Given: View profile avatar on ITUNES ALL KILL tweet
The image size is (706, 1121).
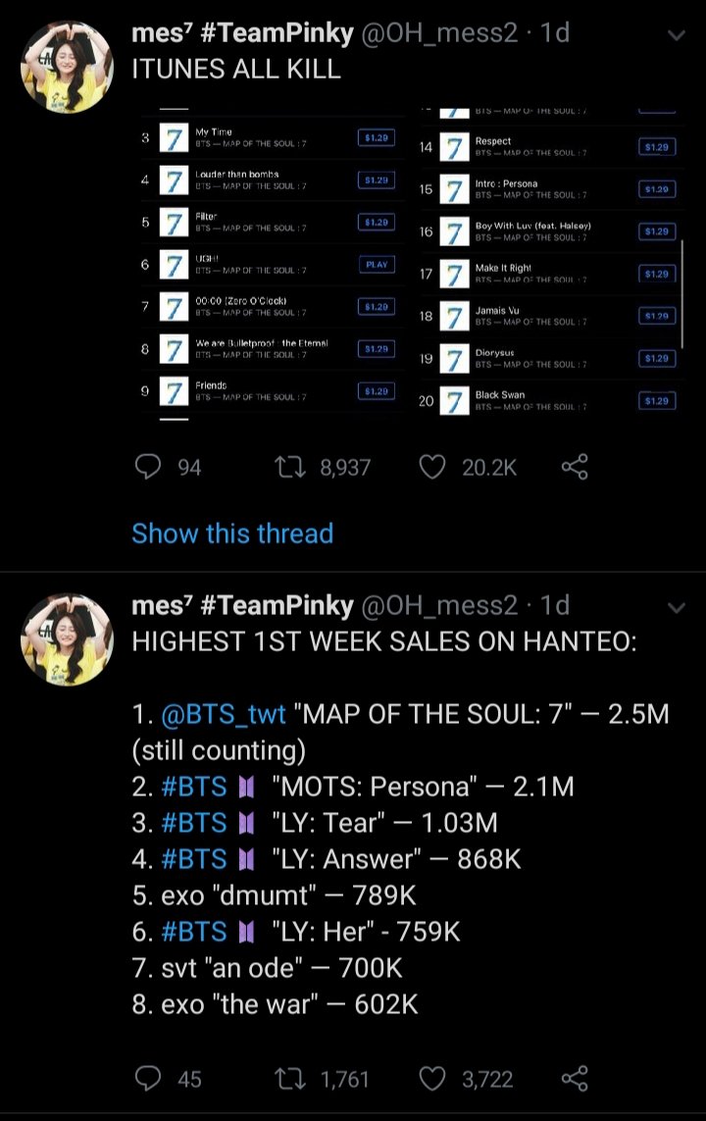Looking at the screenshot, I should (x=66, y=65).
